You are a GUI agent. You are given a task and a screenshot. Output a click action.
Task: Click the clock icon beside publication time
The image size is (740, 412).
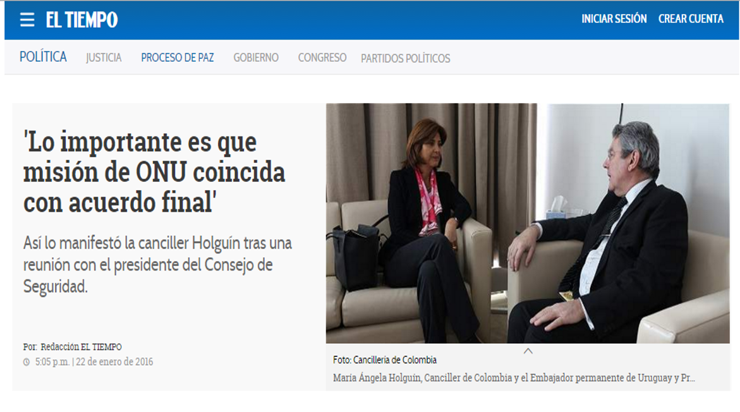click(x=27, y=362)
